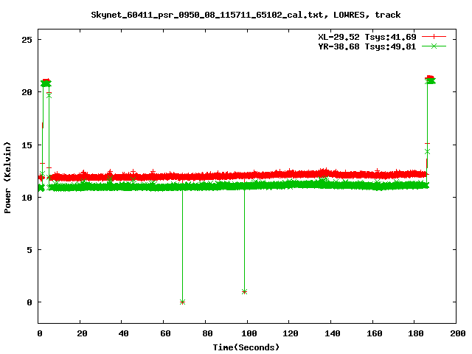Click the x-axis tick label 180
This screenshot has width=472, height=354.
point(416,333)
